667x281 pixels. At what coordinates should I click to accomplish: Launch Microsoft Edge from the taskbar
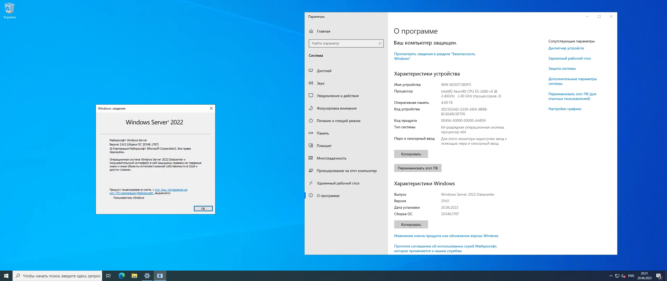(x=121, y=276)
